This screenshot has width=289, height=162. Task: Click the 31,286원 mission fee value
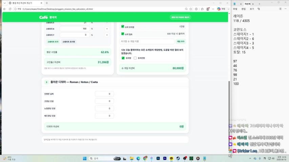point(103,62)
